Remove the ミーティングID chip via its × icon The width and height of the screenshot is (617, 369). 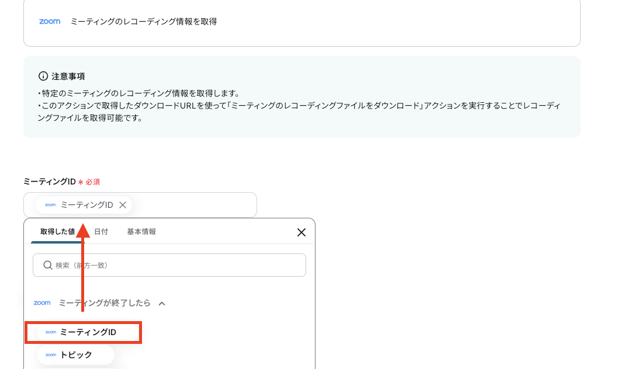[x=124, y=205]
